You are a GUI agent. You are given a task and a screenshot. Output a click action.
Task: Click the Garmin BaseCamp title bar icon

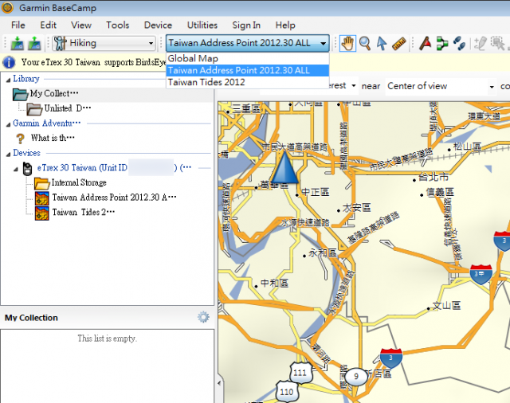[7, 7]
